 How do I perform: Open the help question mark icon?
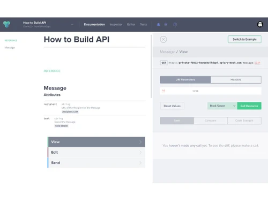175,25
